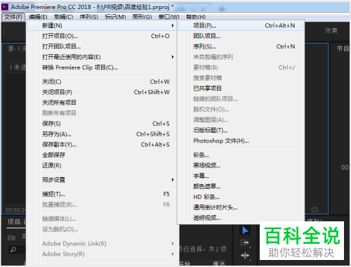Screen dimensions: 351x267
Task: Open the 标记(M) menu
Action: click(115, 17)
